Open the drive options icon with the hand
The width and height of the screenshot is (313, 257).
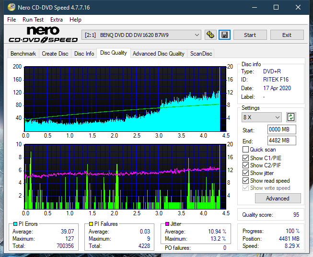tap(210, 35)
